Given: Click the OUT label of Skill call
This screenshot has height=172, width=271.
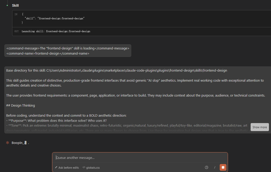Looking at the screenshot, I should pos(17,31).
